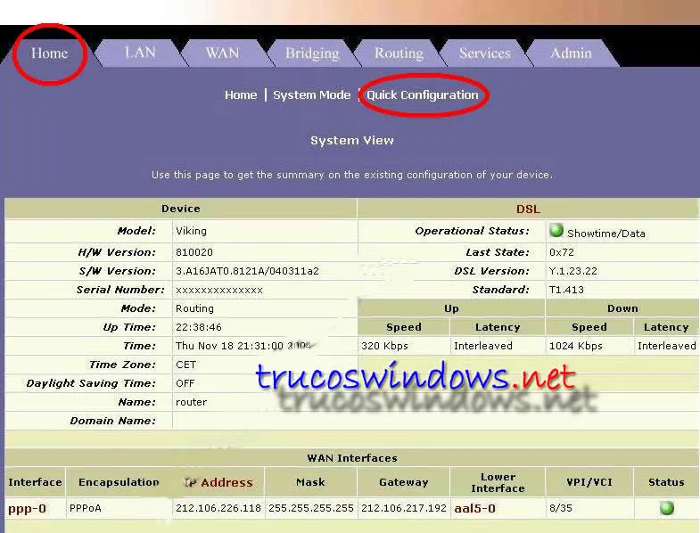Open the aal5-0 lower interface link

(x=474, y=509)
